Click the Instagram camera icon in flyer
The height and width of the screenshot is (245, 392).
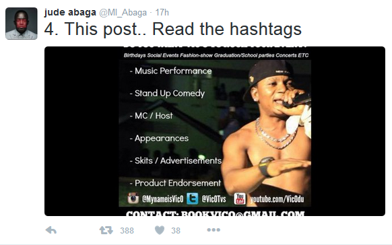[133, 199]
